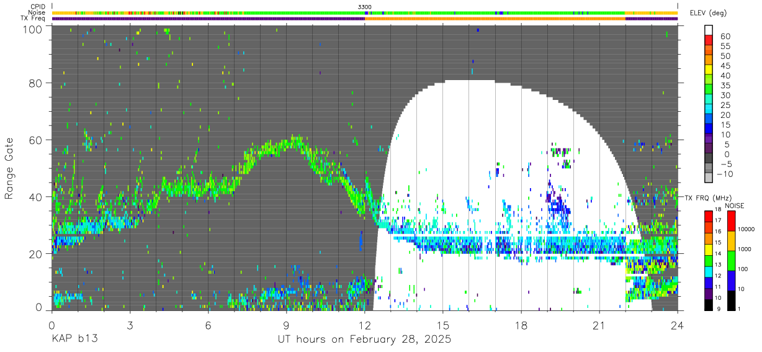This screenshot has height=352, width=762.
Task: Pick the blue segment of the NOISE bar
Action: pos(732,281)
